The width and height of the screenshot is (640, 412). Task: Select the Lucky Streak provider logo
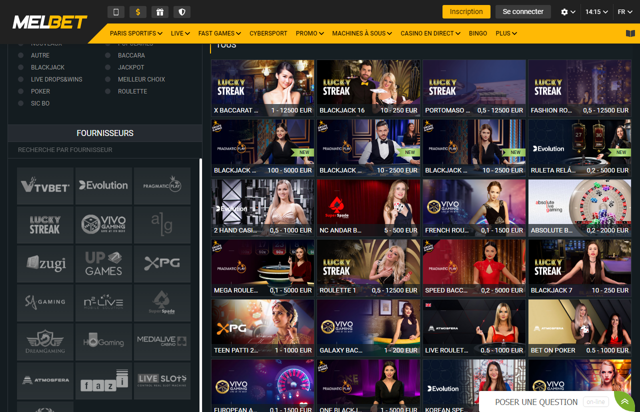coord(45,225)
